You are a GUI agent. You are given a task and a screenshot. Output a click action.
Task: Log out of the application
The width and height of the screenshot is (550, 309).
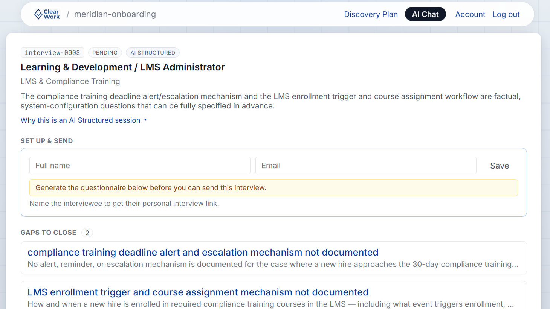click(506, 14)
